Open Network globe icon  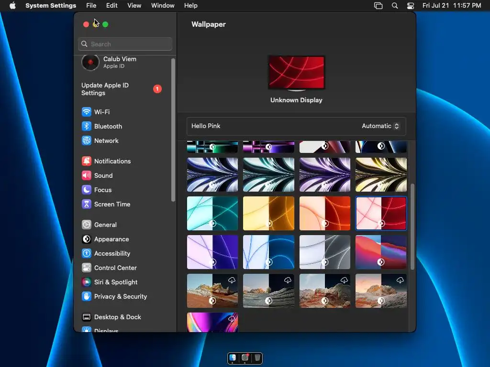pyautogui.click(x=87, y=140)
